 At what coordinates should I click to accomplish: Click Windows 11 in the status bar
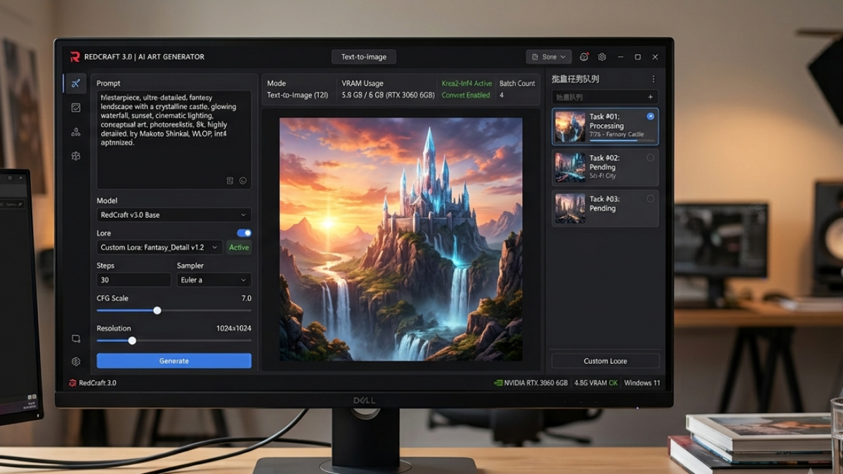click(x=642, y=383)
